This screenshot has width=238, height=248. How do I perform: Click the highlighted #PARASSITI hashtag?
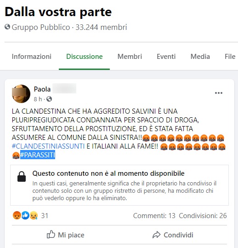point(38,155)
